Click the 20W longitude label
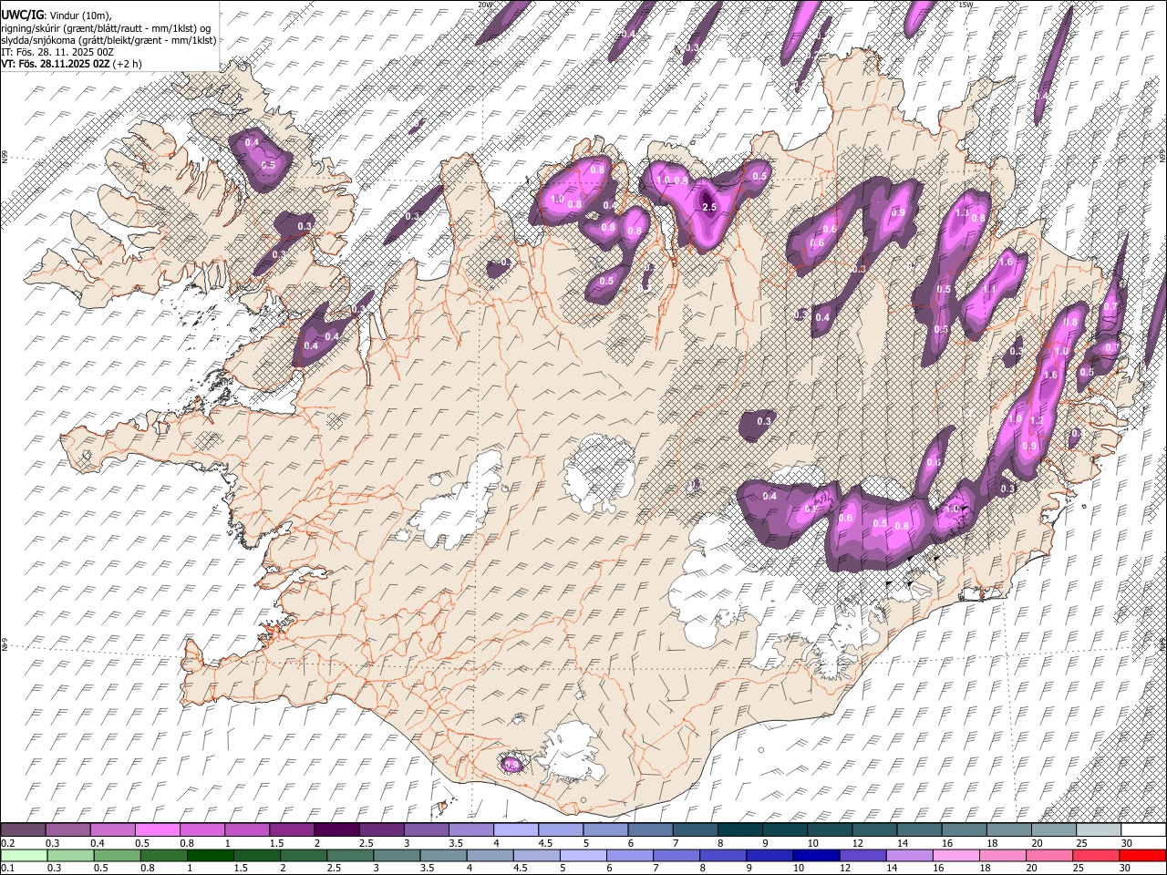1167x875 pixels. click(484, 5)
